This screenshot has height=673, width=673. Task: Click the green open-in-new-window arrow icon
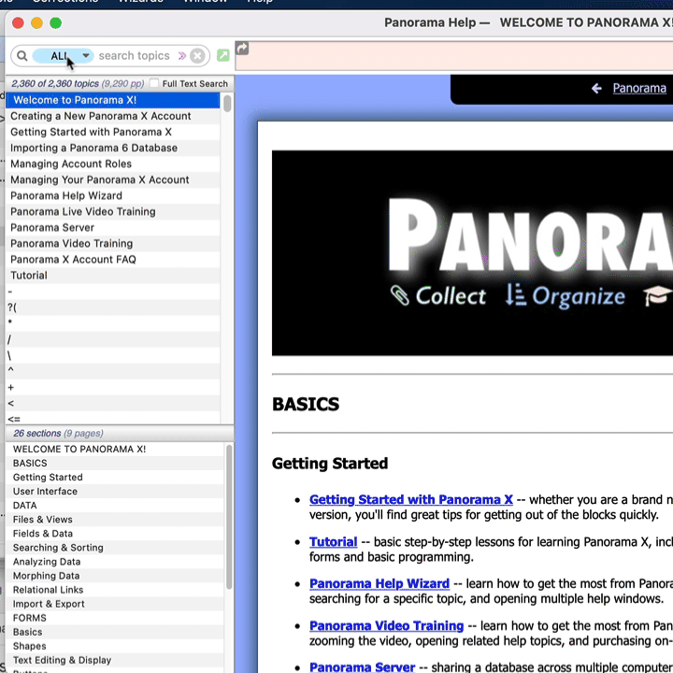tap(223, 55)
